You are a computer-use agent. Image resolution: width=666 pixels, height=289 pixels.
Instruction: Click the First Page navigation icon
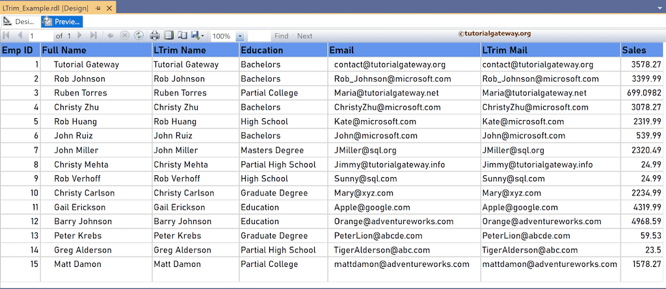coord(7,36)
